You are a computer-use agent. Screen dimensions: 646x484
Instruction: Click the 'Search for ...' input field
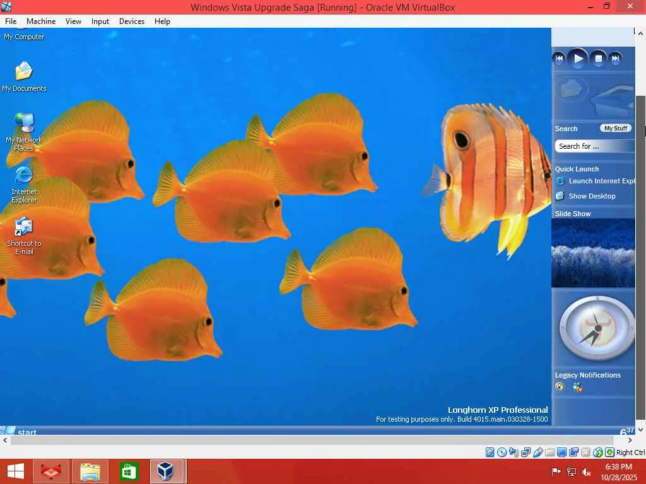[x=594, y=146]
